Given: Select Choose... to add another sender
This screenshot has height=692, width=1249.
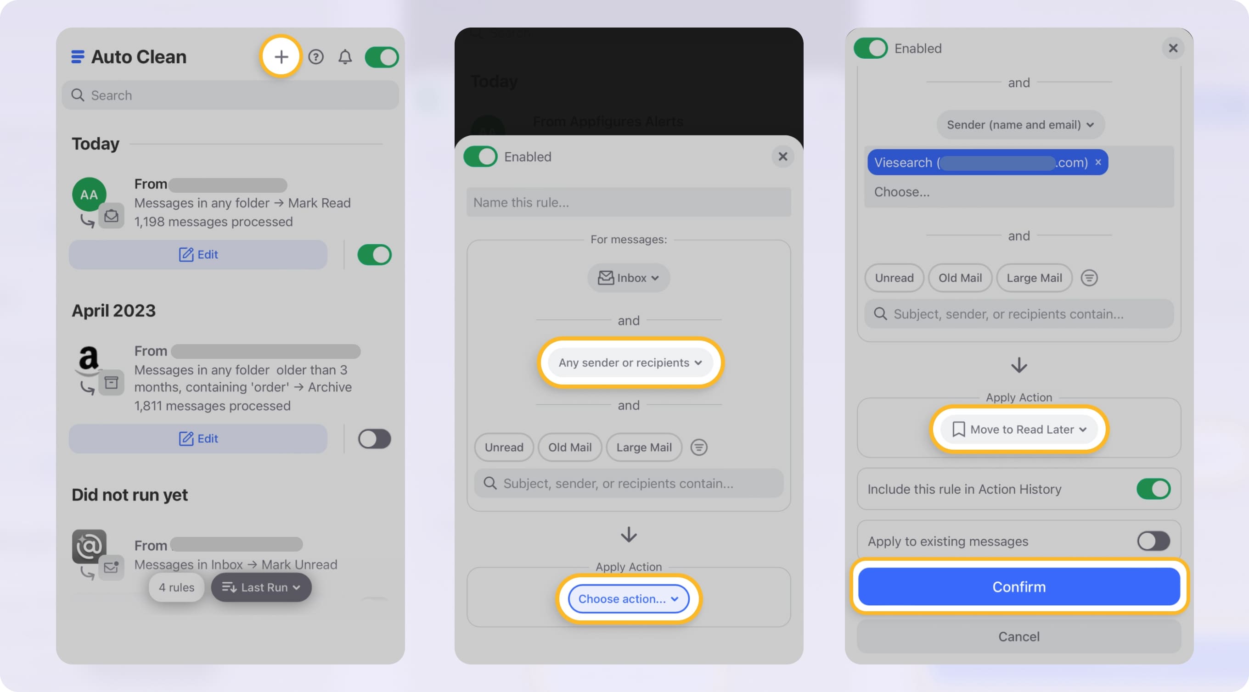Looking at the screenshot, I should pyautogui.click(x=902, y=192).
